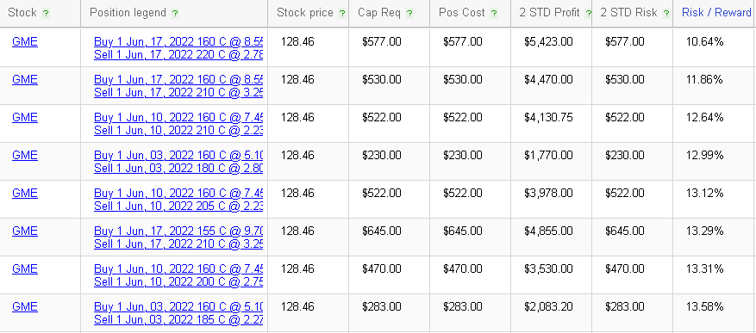Screen dimensions: 756x333
Task: Open Sell 1 Jun 10 205 C leg
Action: (x=178, y=206)
